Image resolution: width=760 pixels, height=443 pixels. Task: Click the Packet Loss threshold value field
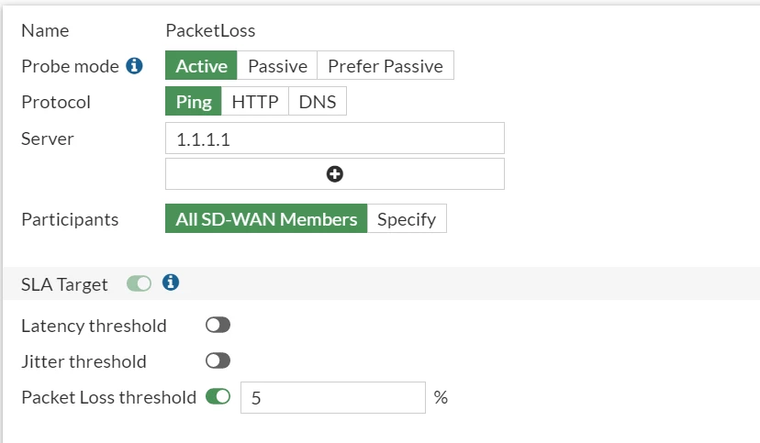point(333,397)
